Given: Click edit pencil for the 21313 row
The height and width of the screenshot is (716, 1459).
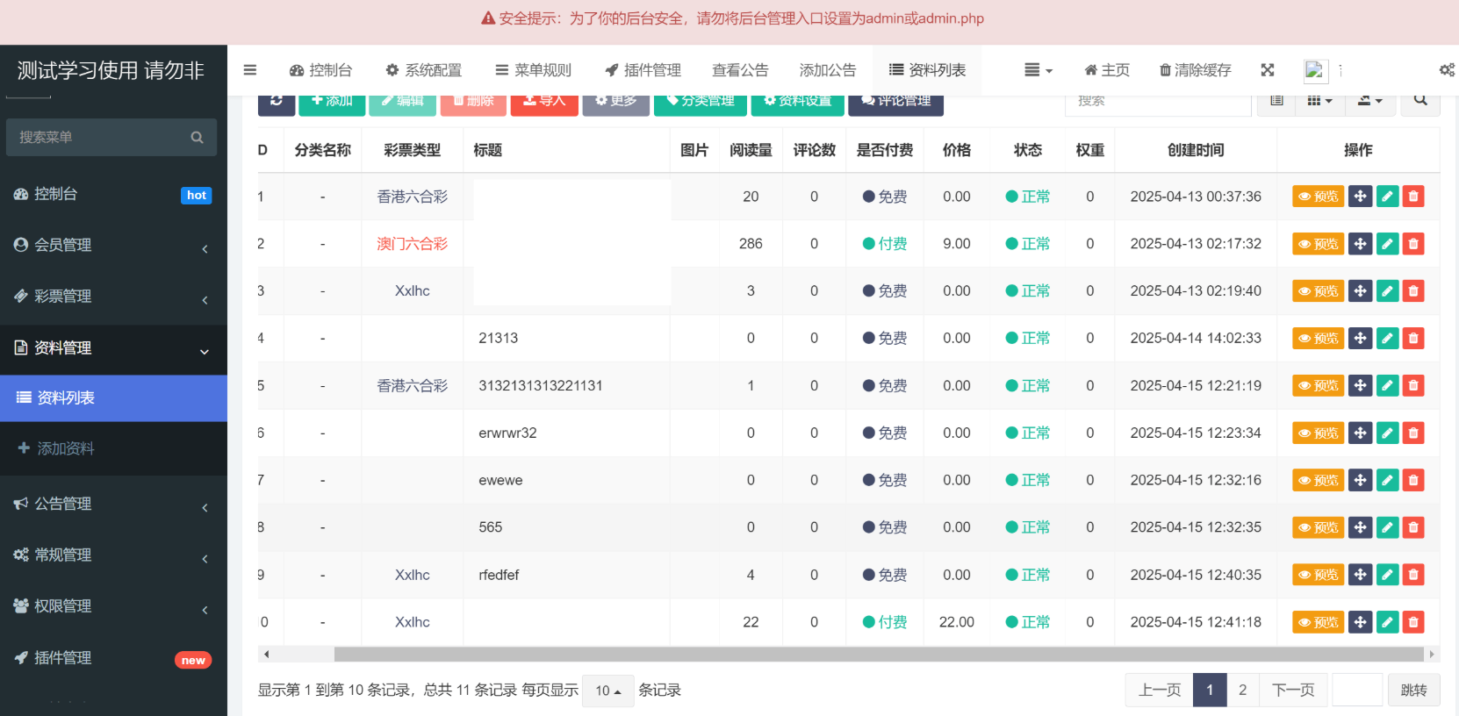Looking at the screenshot, I should [x=1387, y=339].
